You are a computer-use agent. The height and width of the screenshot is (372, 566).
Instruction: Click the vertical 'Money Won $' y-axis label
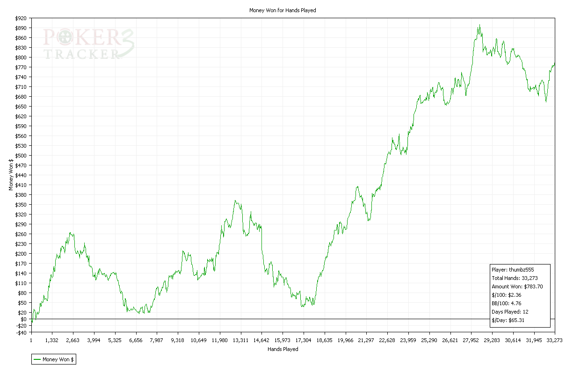pyautogui.click(x=11, y=174)
